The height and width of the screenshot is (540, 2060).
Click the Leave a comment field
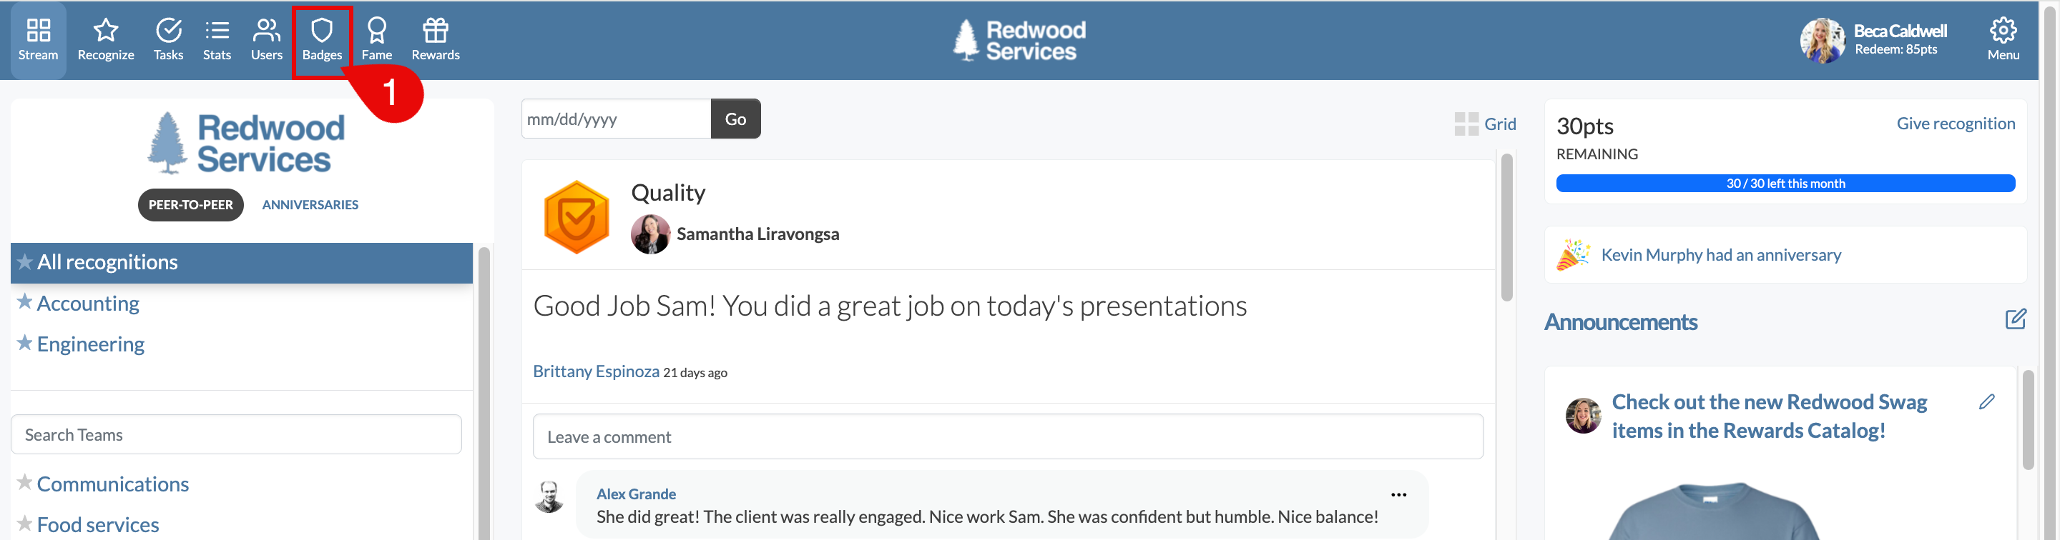coord(1008,437)
